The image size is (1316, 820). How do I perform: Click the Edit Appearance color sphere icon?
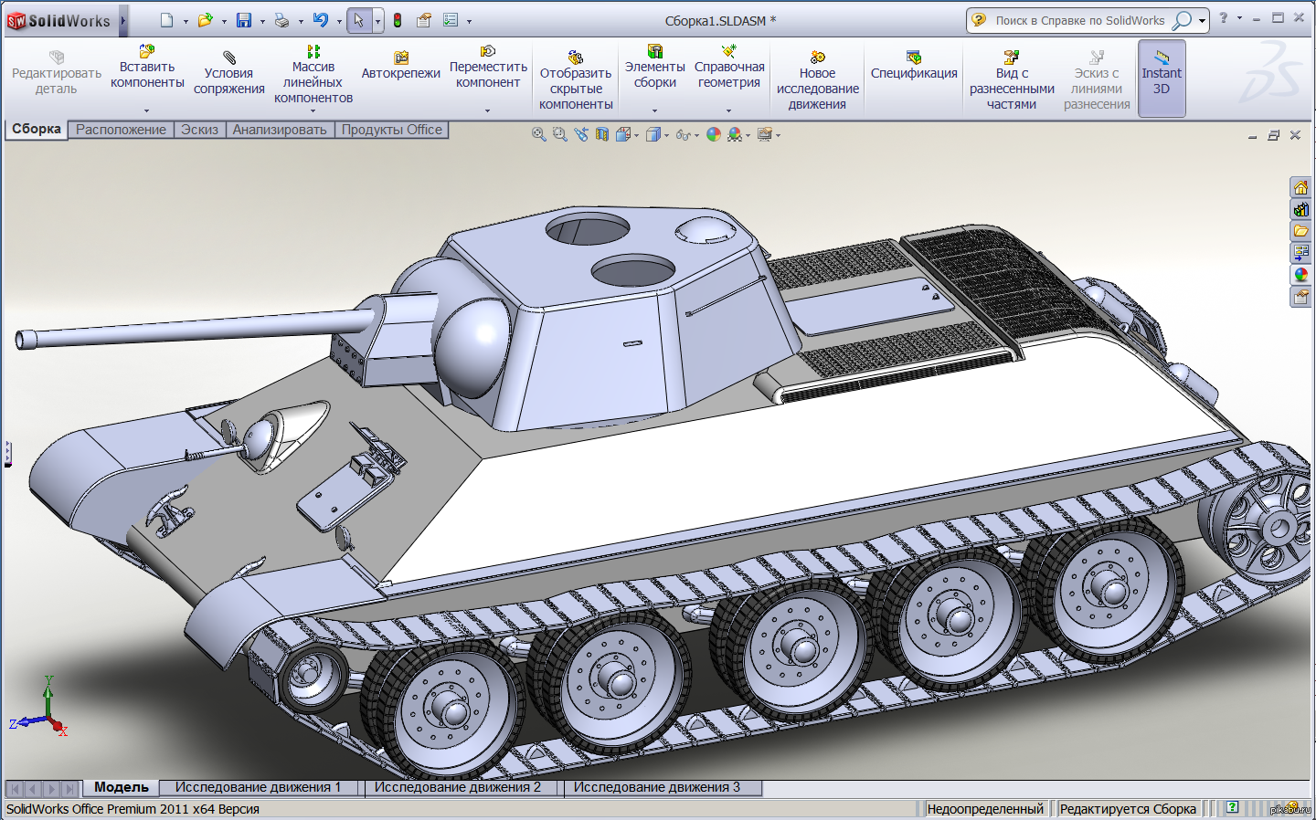[x=713, y=134]
